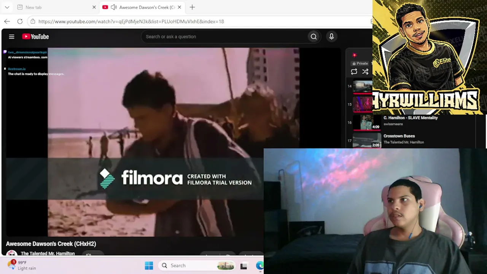487x274 pixels.
Task: Click the YouTube search input field
Action: (x=224, y=37)
